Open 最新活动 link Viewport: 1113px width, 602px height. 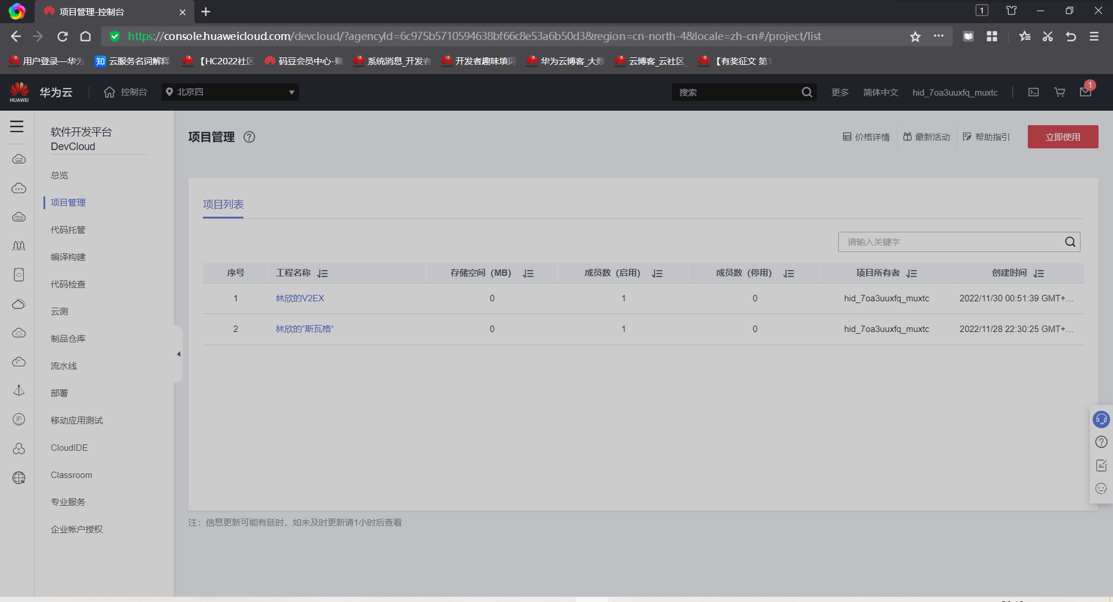click(926, 137)
